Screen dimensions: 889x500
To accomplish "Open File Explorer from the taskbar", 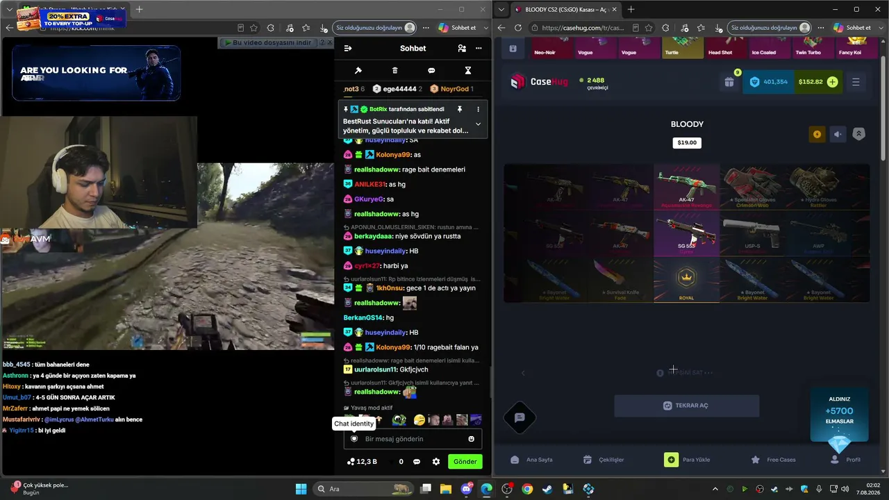I will (445, 489).
